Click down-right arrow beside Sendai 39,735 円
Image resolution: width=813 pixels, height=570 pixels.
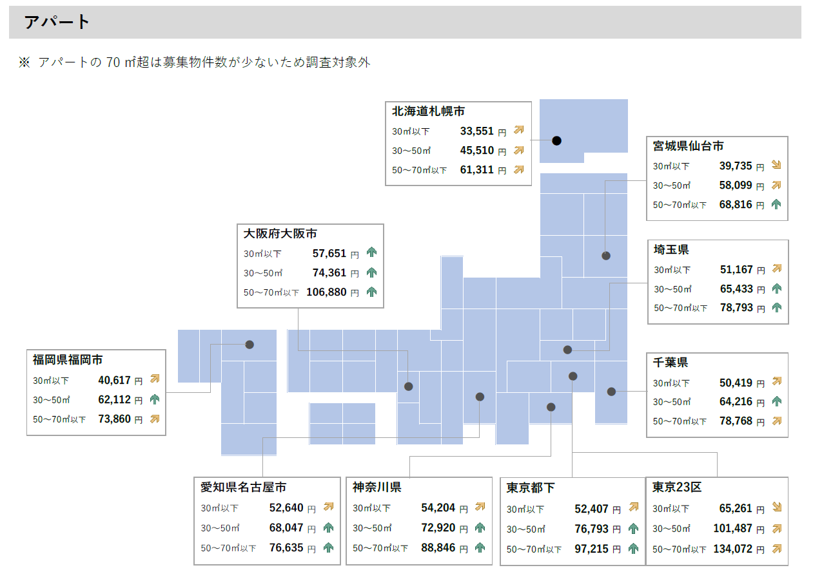pos(776,166)
